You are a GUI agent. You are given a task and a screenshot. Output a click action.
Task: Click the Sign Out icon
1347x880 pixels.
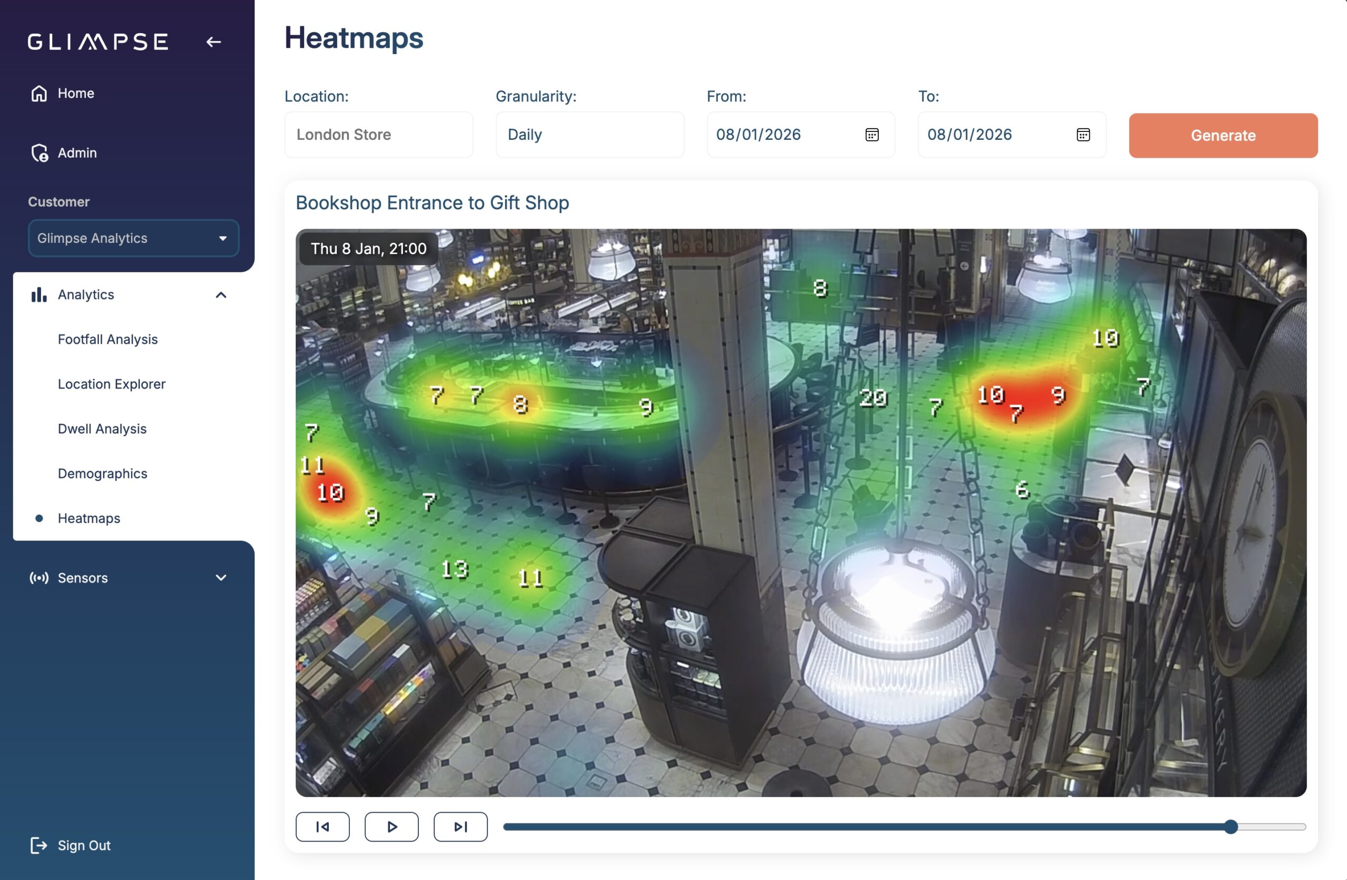(38, 845)
